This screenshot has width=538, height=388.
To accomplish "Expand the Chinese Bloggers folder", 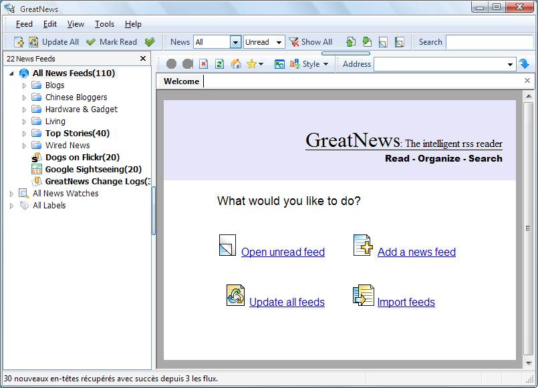I will [x=24, y=98].
